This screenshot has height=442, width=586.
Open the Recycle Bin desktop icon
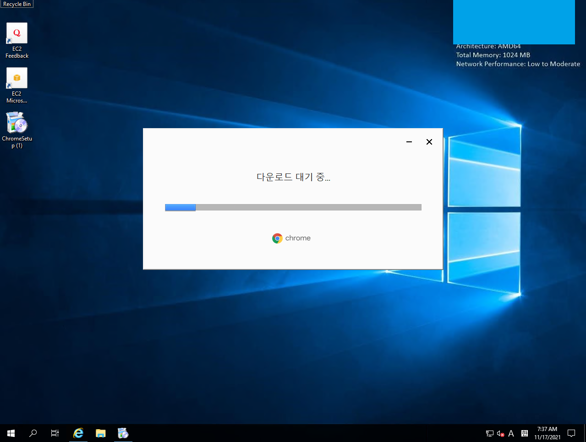16,4
